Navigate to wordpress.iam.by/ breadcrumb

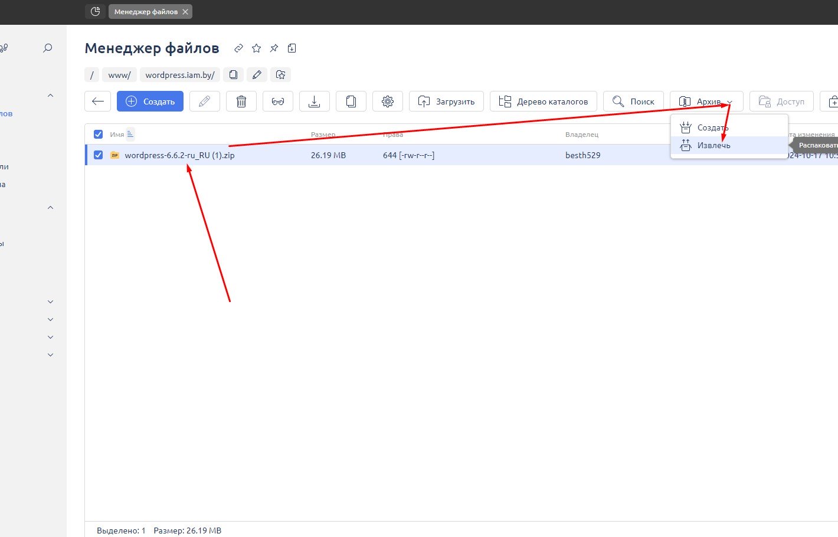click(180, 75)
